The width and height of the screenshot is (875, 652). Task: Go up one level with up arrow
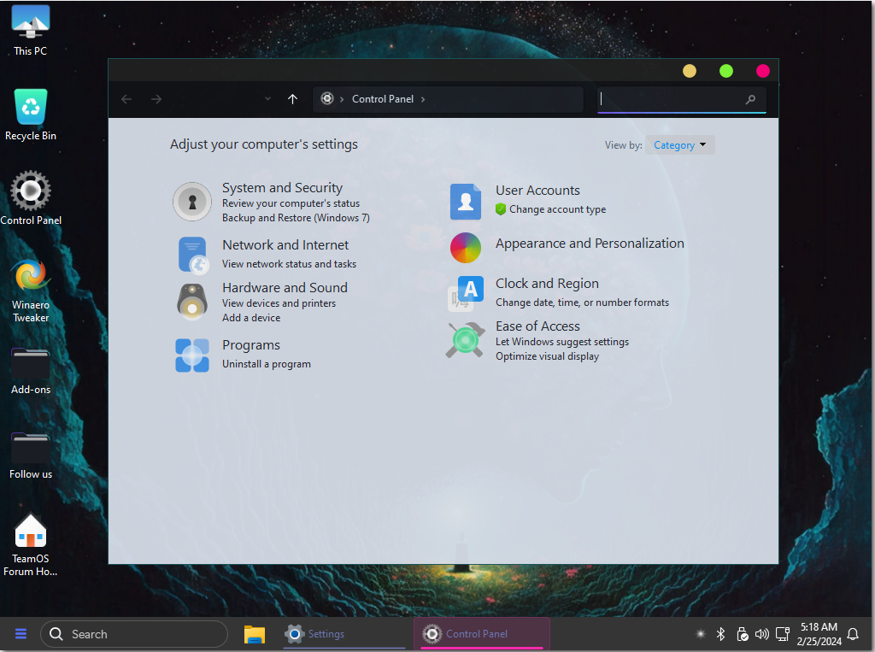[x=292, y=99]
